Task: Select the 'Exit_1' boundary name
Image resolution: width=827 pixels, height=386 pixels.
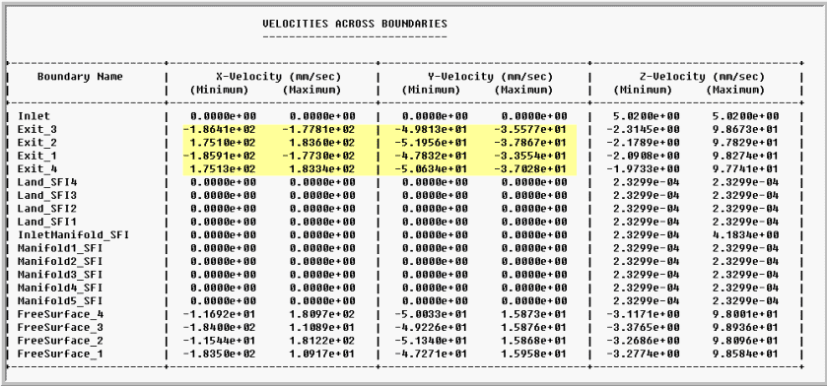Action: pyautogui.click(x=36, y=156)
